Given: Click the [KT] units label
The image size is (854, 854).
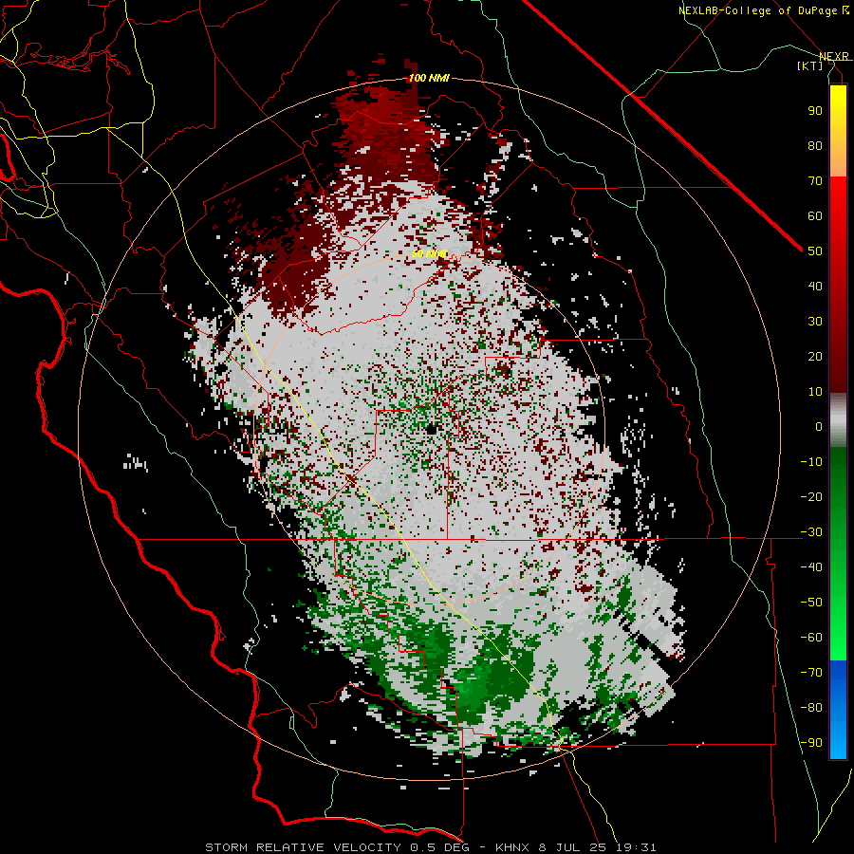Looking at the screenshot, I should (x=810, y=65).
